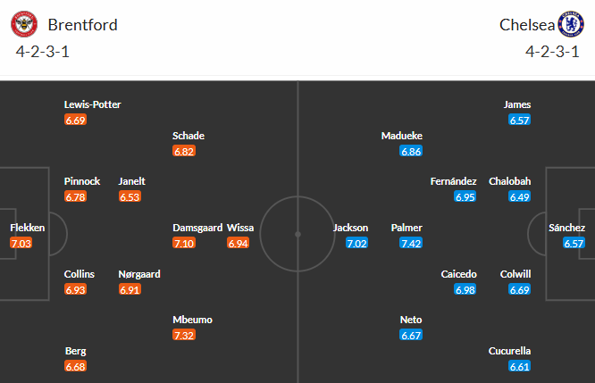Screen dimensions: 595x383
Task: Click Damsgaard's 7.10 rating badge
Action: [x=184, y=243]
